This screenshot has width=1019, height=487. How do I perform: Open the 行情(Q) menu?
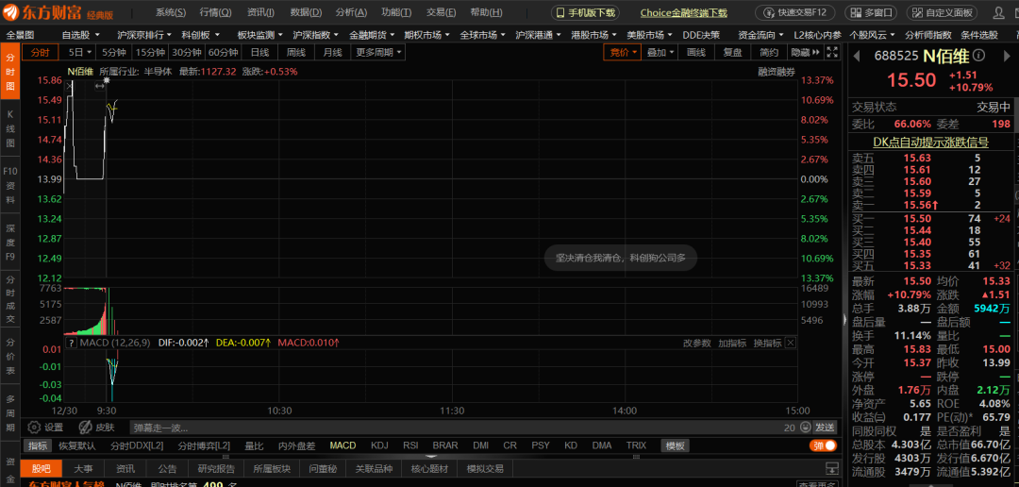215,12
